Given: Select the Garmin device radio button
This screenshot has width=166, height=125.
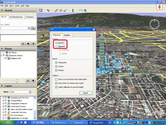Looking at the screenshot, I should pyautogui.click(x=56, y=43).
